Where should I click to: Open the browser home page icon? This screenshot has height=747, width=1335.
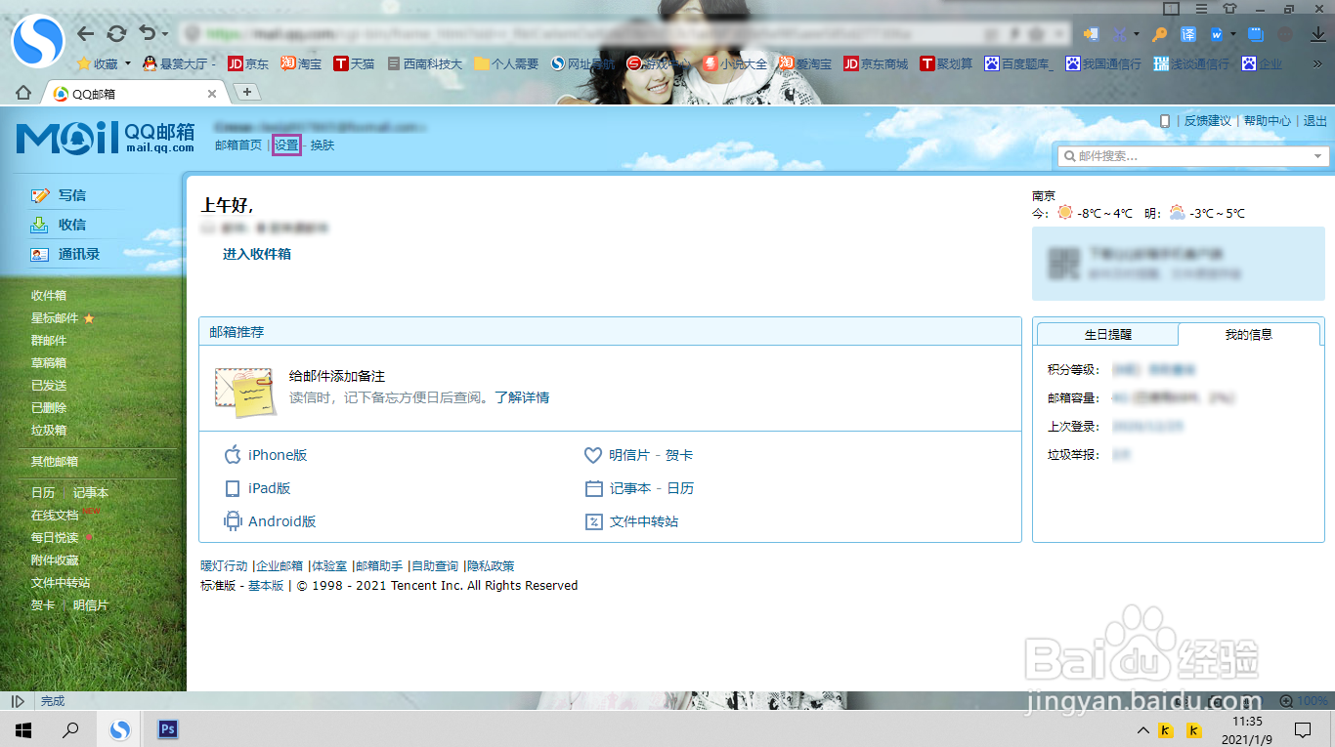(x=23, y=93)
